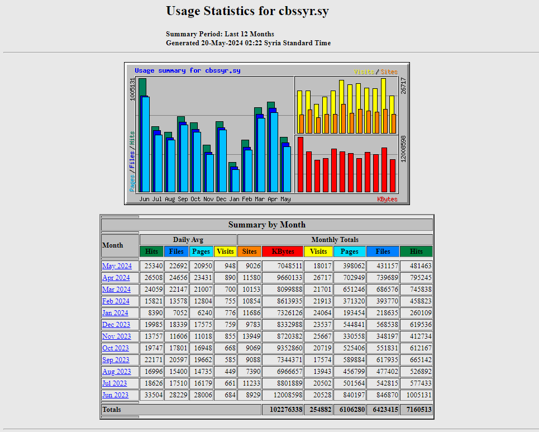The height and width of the screenshot is (432, 539).
Task: Click the green Daily Avg Hits header
Action: [151, 251]
